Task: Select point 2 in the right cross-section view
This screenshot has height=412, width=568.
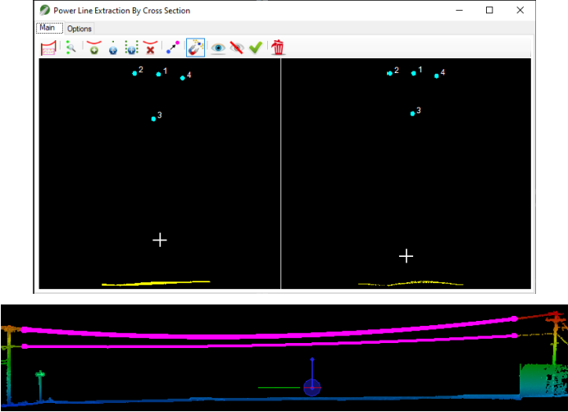Action: (x=390, y=74)
